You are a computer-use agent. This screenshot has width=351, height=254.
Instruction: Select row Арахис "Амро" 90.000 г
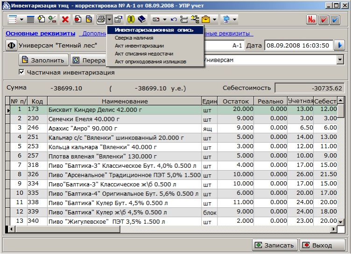[173, 128]
